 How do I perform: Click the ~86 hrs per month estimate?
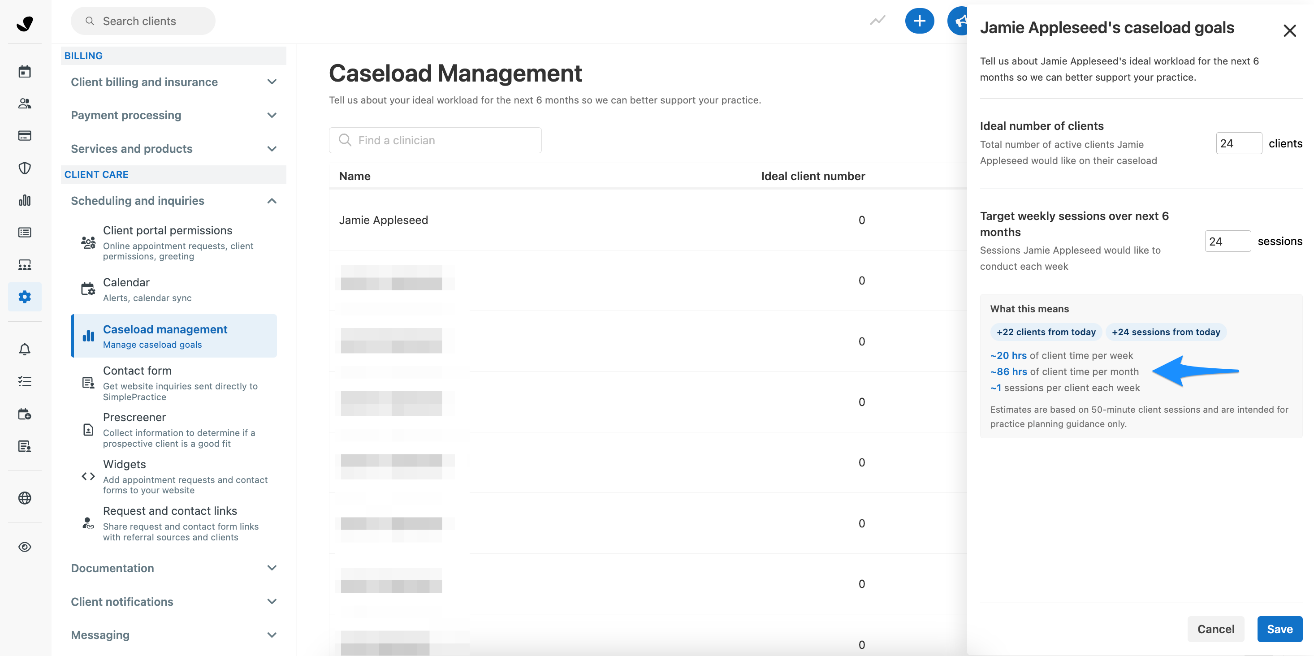tap(1064, 372)
